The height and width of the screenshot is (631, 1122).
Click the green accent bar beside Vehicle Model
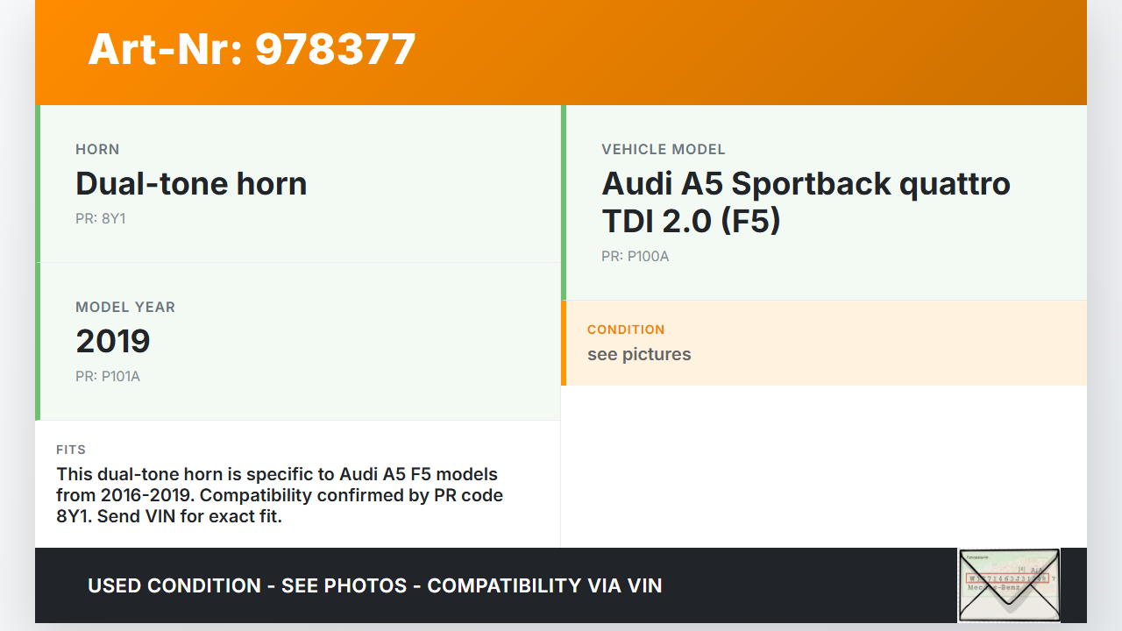point(564,202)
